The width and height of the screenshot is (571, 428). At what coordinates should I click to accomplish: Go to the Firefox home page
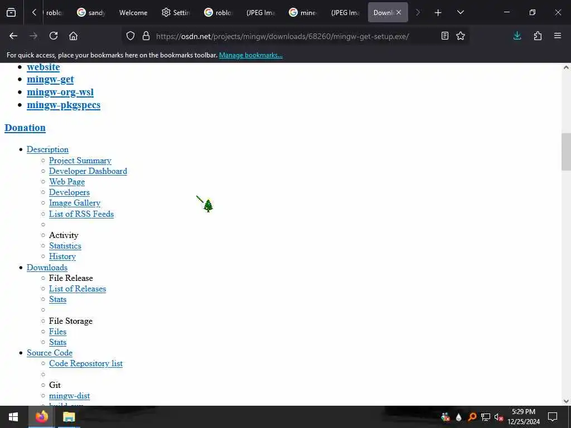73,36
